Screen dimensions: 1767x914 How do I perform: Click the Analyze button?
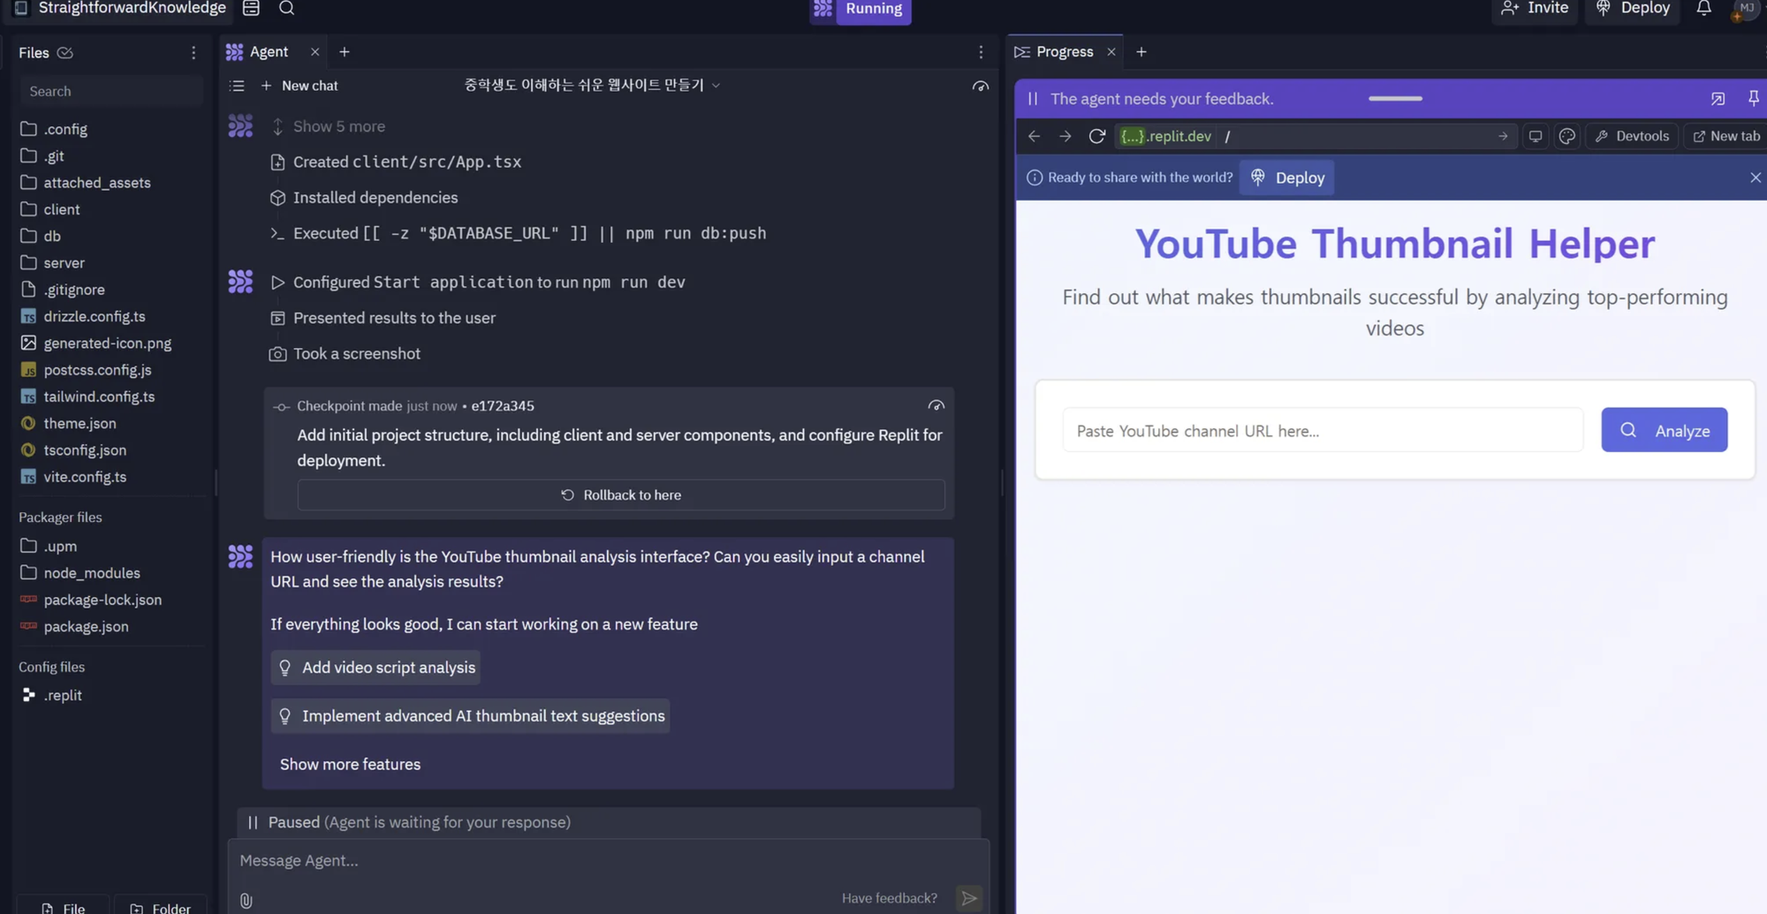1665,430
